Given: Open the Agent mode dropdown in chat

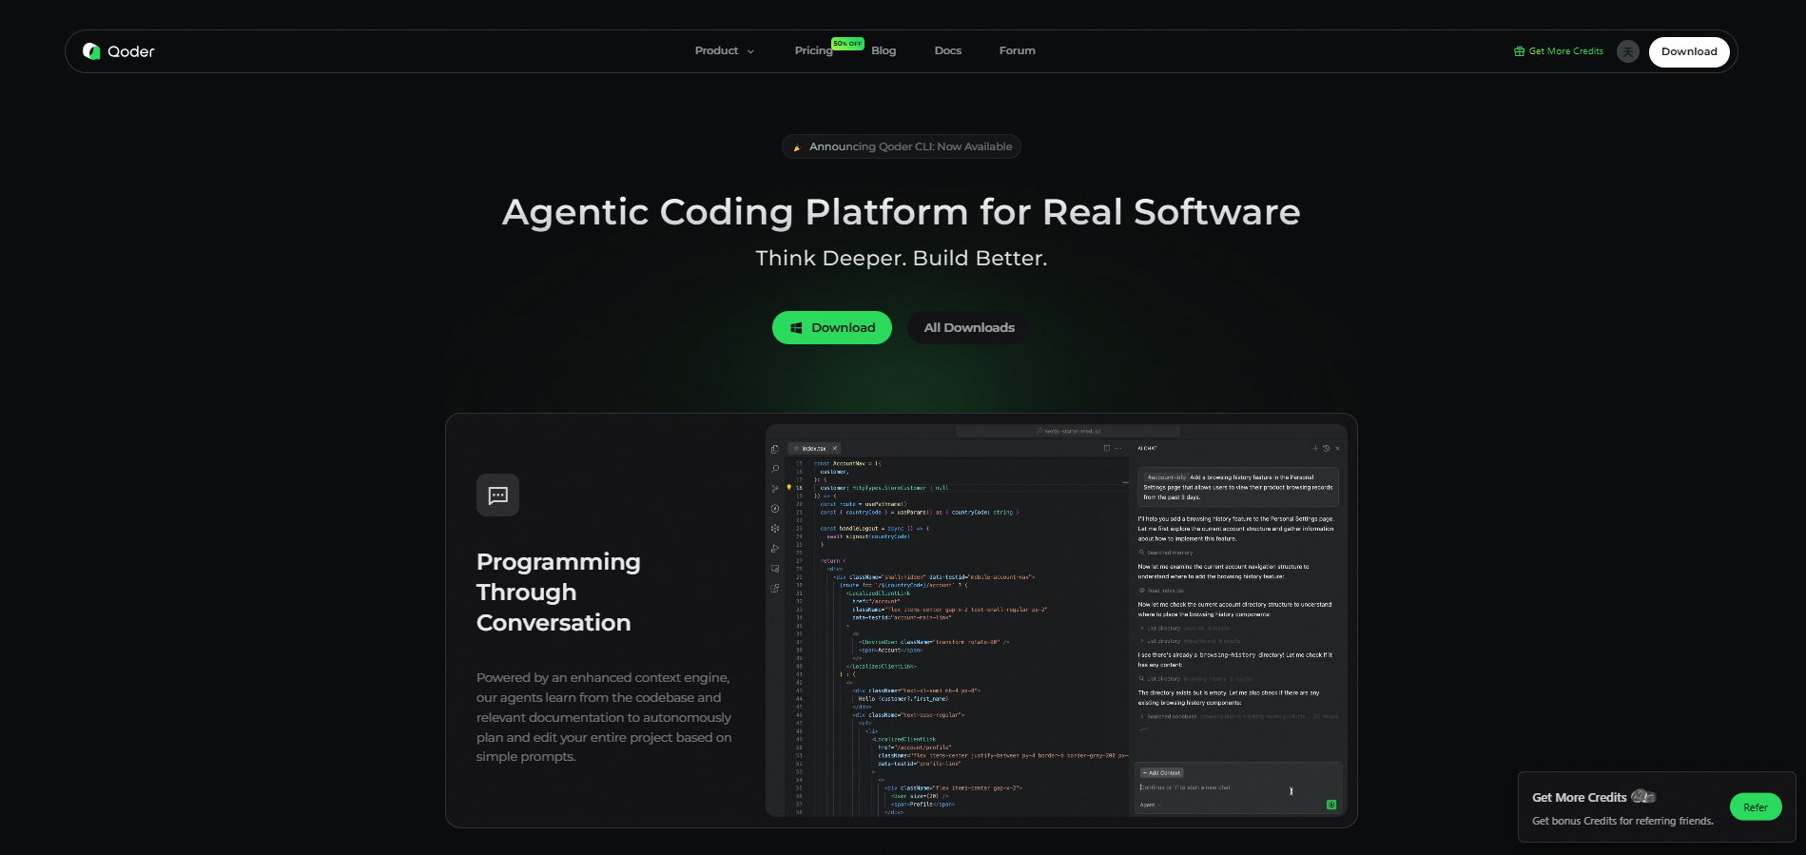Looking at the screenshot, I should [1151, 806].
